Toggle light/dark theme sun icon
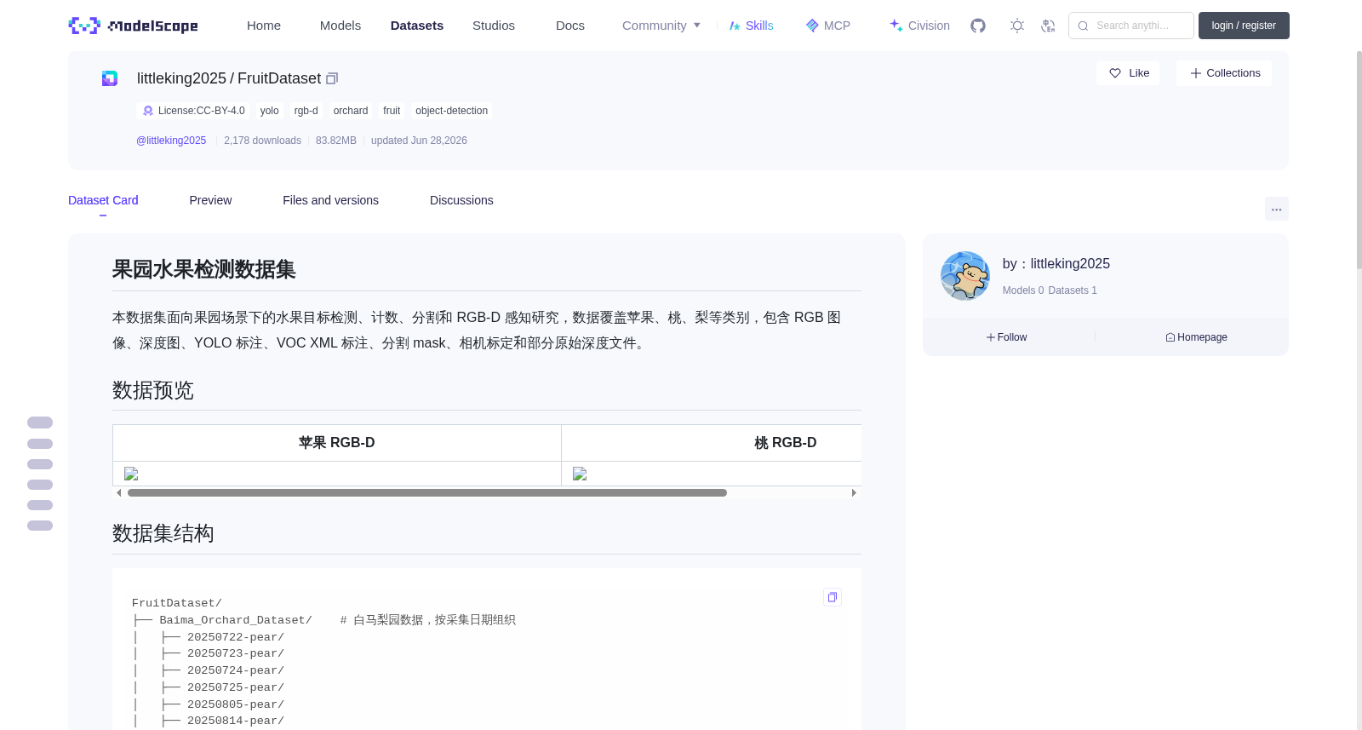 pos(1016,26)
